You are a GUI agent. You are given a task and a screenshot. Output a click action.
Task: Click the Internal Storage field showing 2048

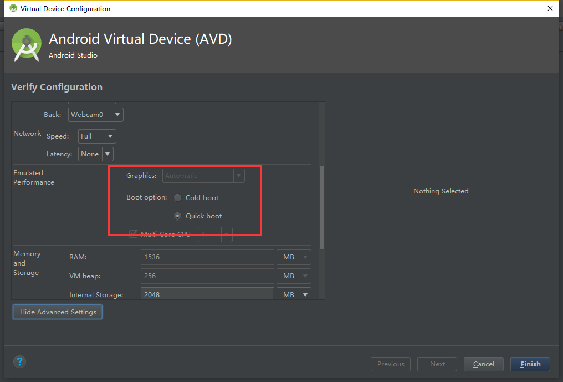click(x=208, y=294)
